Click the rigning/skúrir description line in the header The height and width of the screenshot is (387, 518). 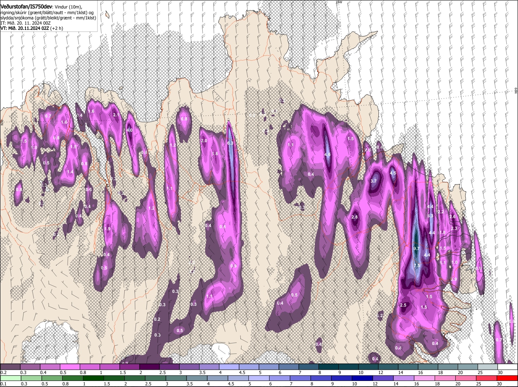click(x=47, y=12)
